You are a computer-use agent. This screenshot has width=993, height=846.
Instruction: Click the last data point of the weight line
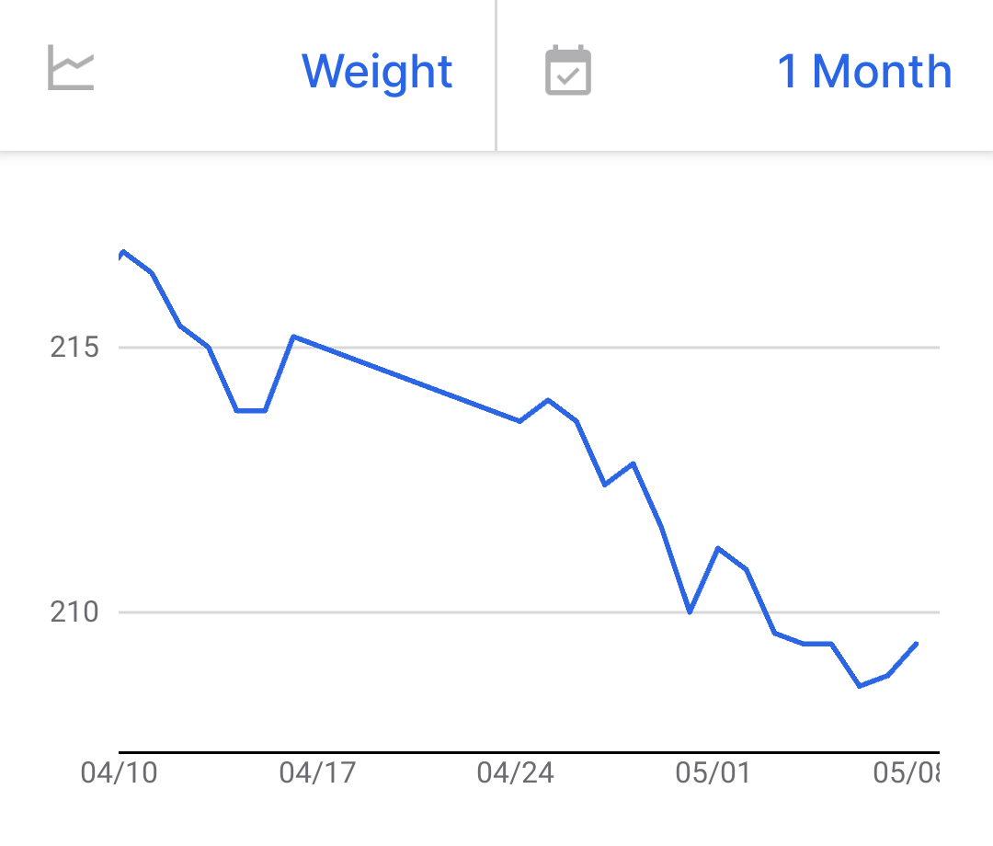tap(917, 644)
